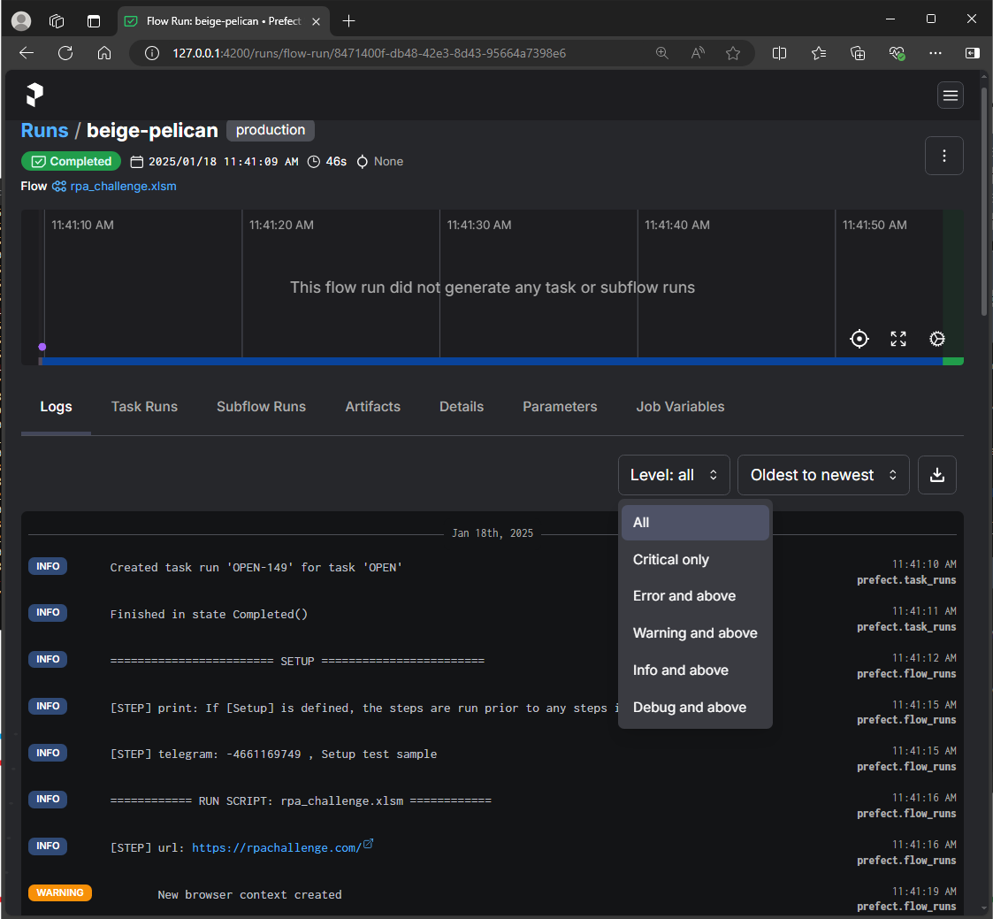993x919 pixels.
Task: Click the browser refresh icon
Action: pos(65,53)
